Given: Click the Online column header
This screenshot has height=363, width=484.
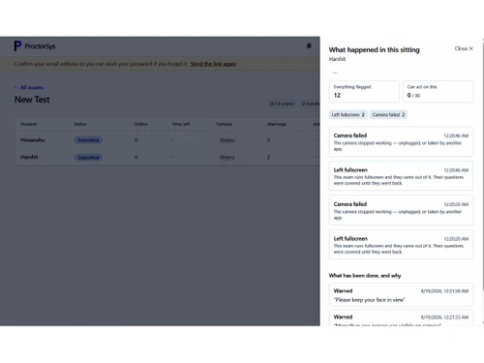Looking at the screenshot, I should pyautogui.click(x=140, y=124).
